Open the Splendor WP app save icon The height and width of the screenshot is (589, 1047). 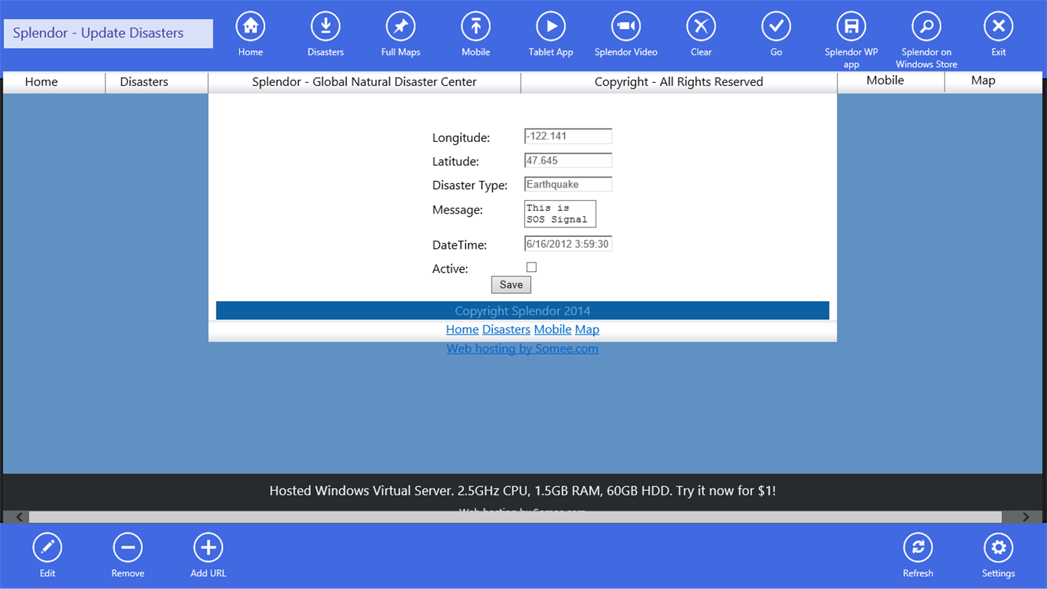pyautogui.click(x=851, y=27)
